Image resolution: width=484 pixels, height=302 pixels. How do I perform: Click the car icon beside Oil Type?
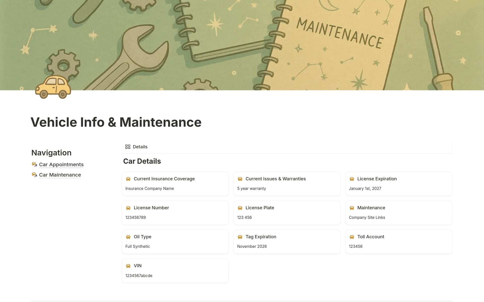(129, 237)
